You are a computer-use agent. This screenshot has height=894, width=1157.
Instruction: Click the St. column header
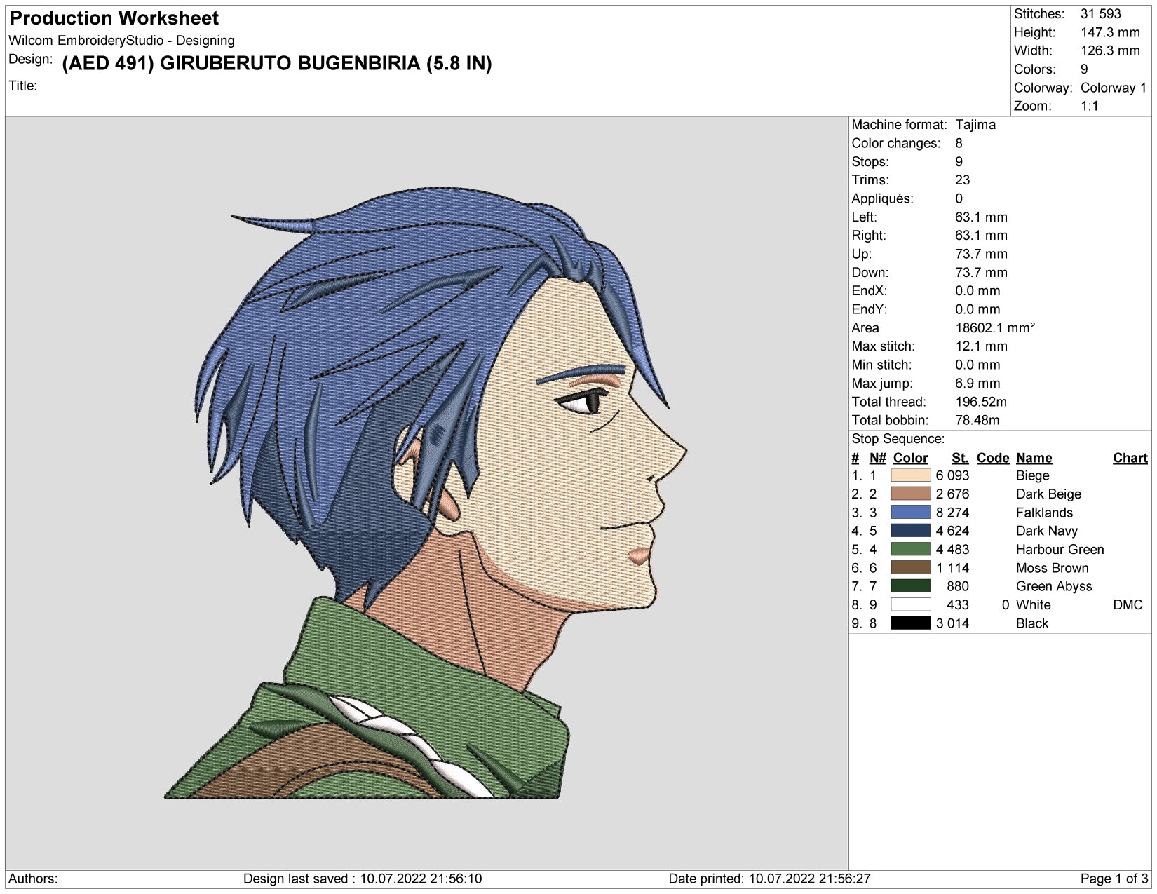(960, 458)
